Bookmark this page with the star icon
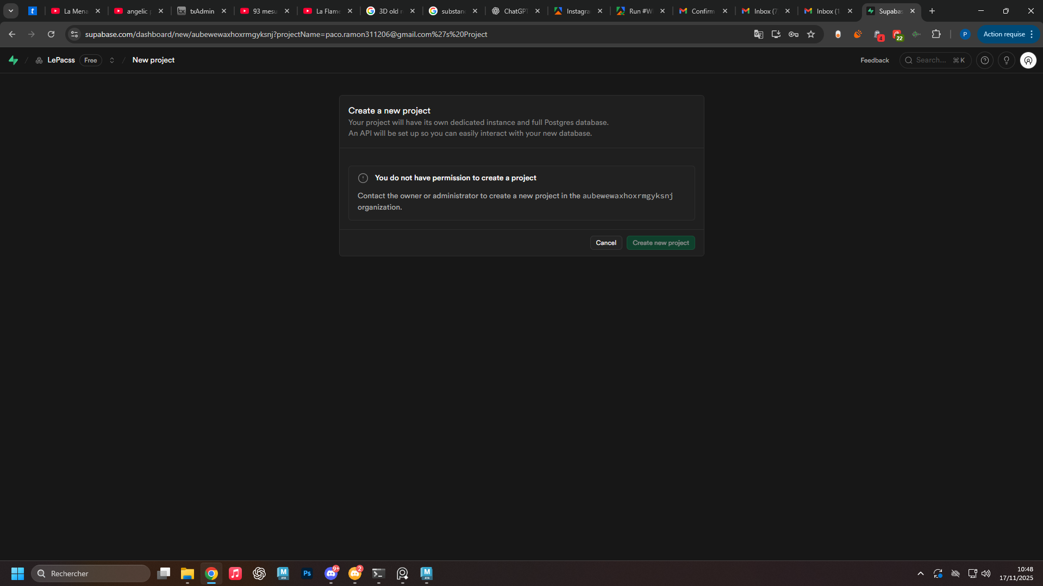The width and height of the screenshot is (1043, 586). coord(811,34)
